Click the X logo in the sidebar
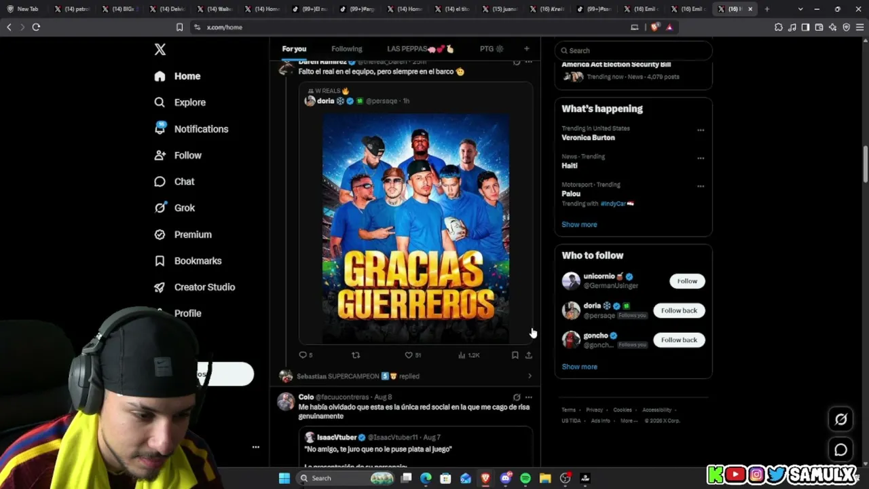869x489 pixels. click(x=160, y=50)
